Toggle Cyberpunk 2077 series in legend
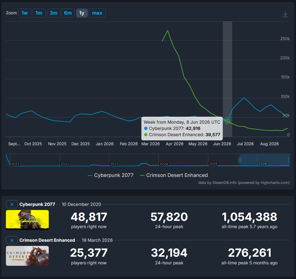The width and height of the screenshot is (296, 279). [111, 175]
